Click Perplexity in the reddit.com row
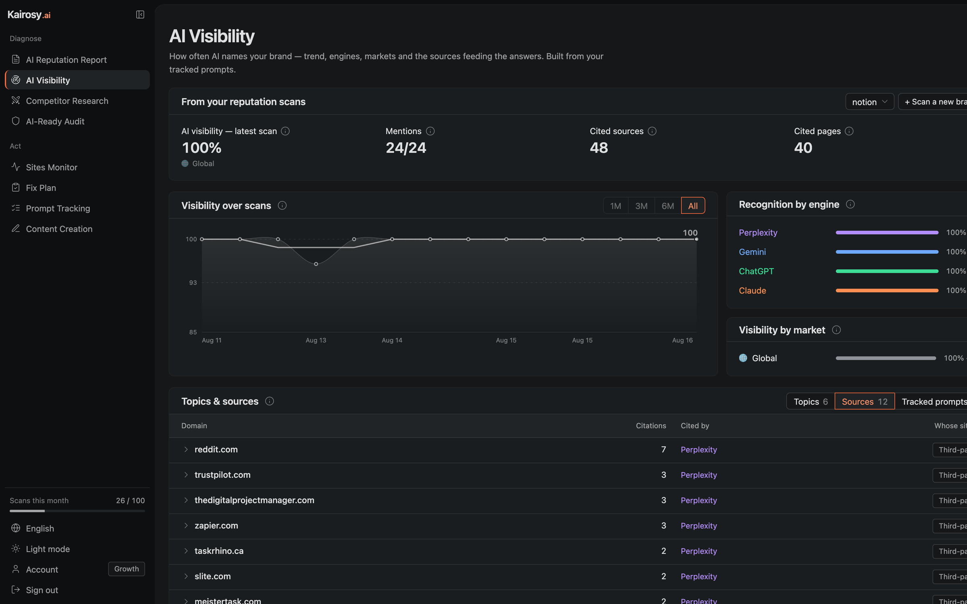Viewport: 967px width, 604px height. (699, 449)
